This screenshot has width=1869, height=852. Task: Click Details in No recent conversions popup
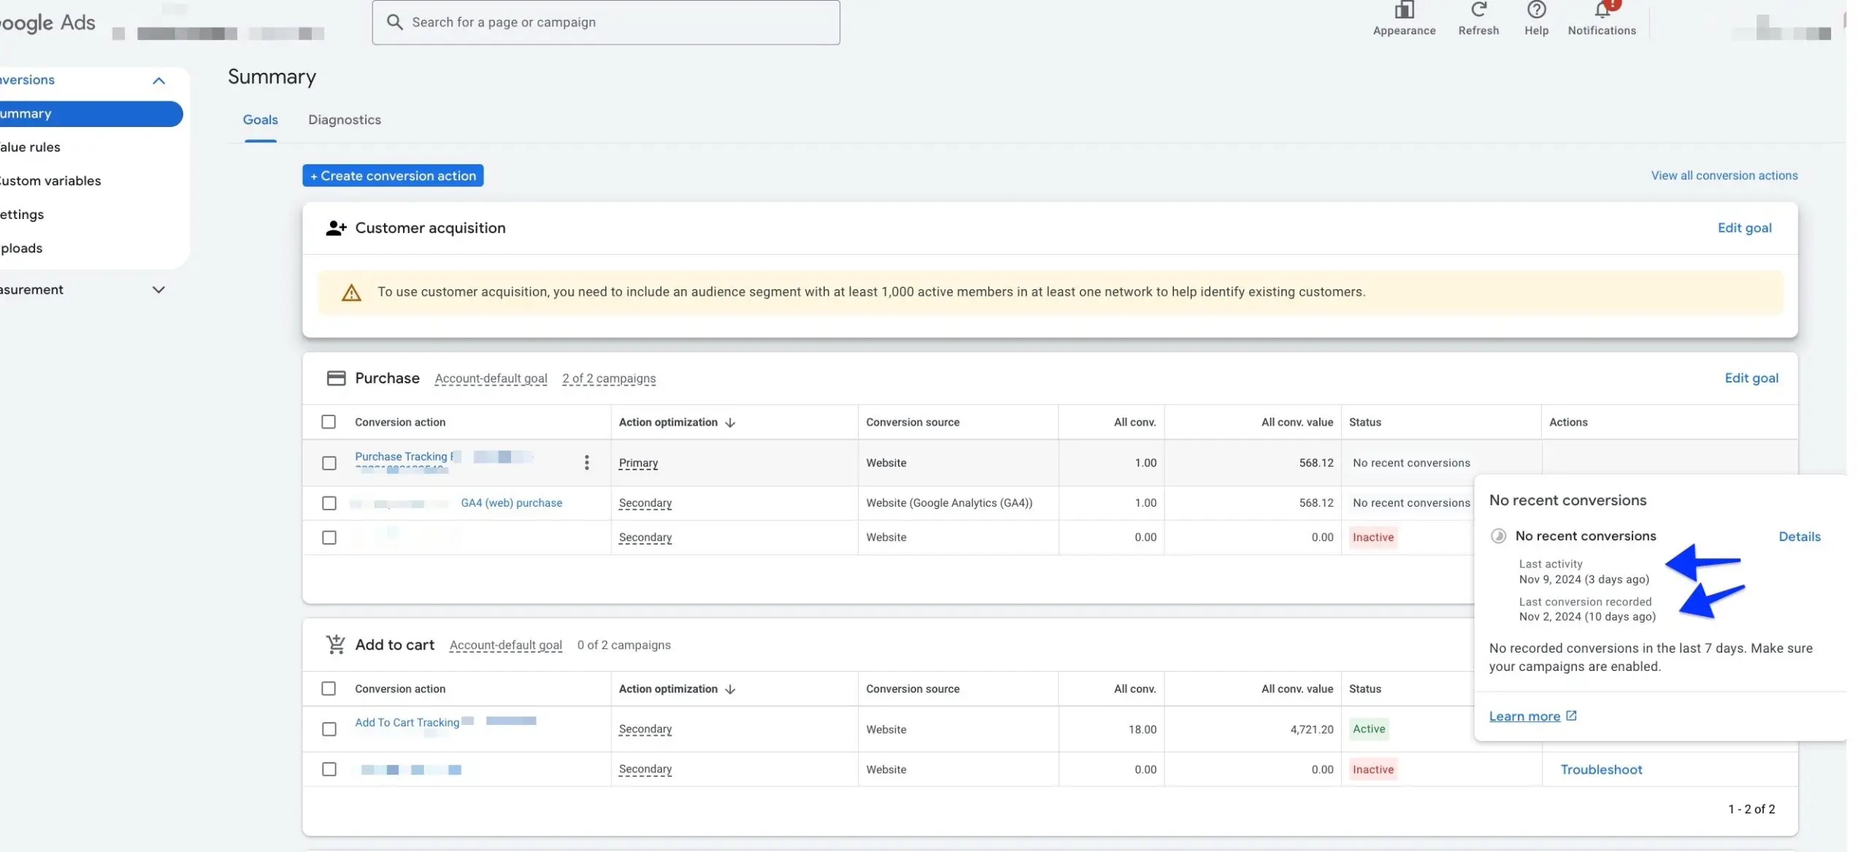(1799, 537)
